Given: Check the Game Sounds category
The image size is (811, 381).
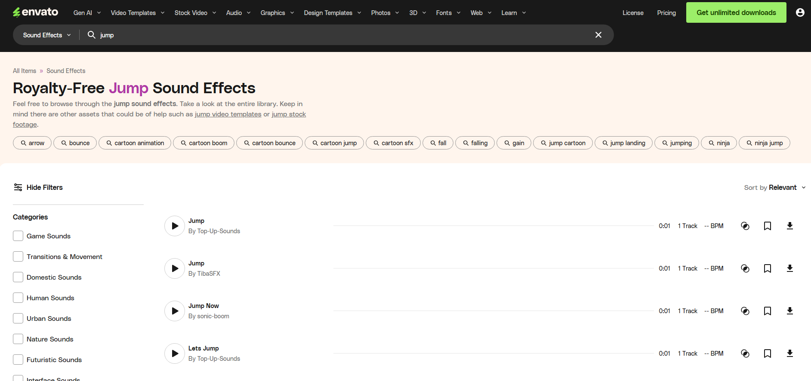Looking at the screenshot, I should click(18, 236).
